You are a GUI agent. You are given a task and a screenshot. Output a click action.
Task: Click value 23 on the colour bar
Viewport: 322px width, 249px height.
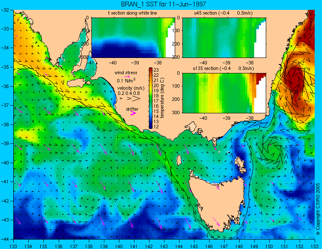[x=156, y=70]
